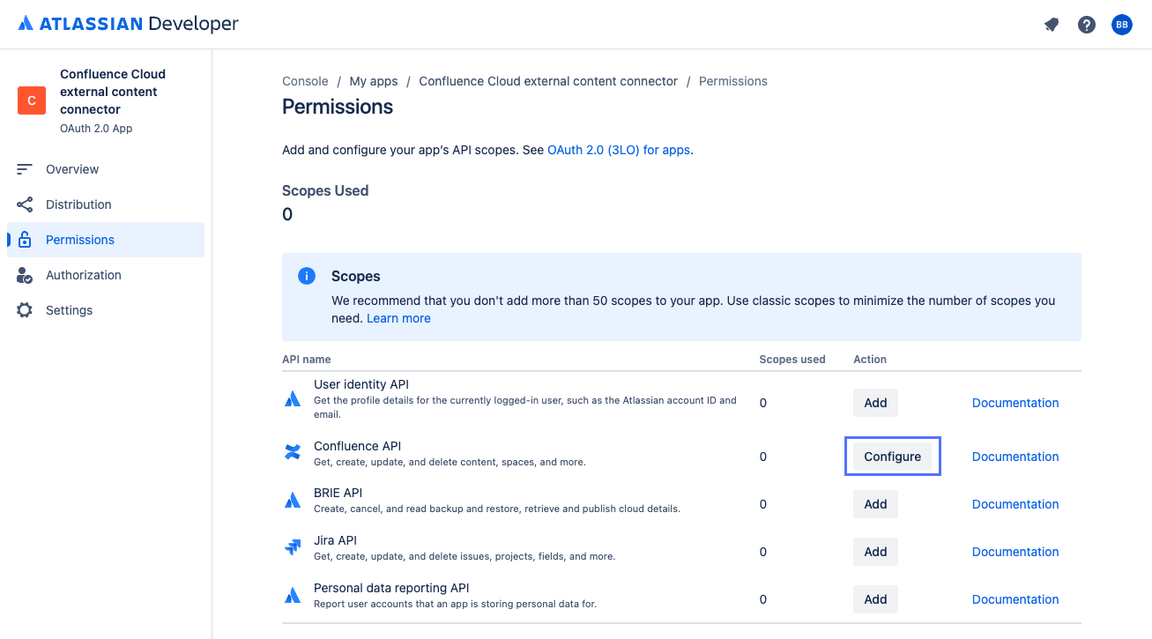Open BRIE API Documentation link

pos(1015,504)
